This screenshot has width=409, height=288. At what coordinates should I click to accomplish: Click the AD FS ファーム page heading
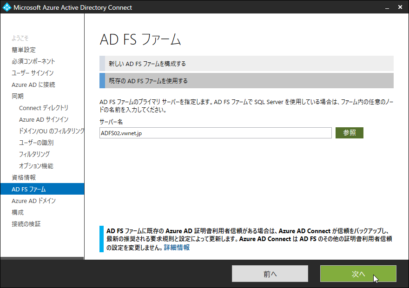[x=140, y=39]
